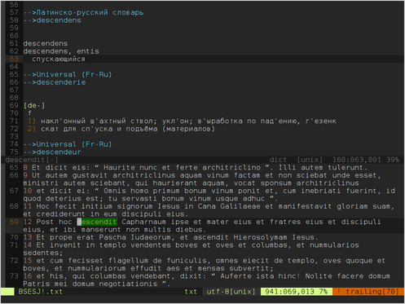Click '(материалов)' in definition 2
405x304 pixels.
(188, 129)
